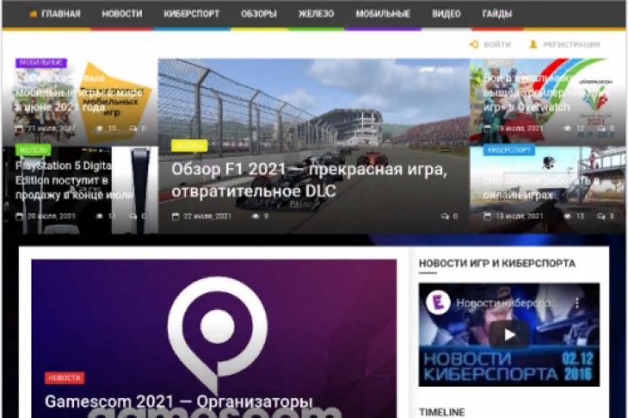Open the Железо menu item
Screen dimensions: 628x418
pyautogui.click(x=316, y=14)
